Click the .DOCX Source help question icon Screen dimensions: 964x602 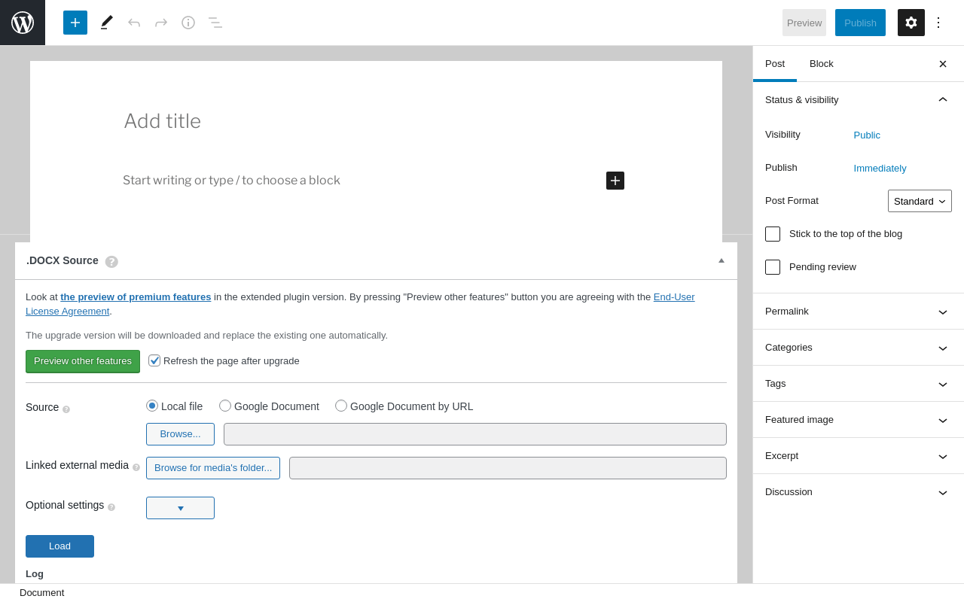111,262
